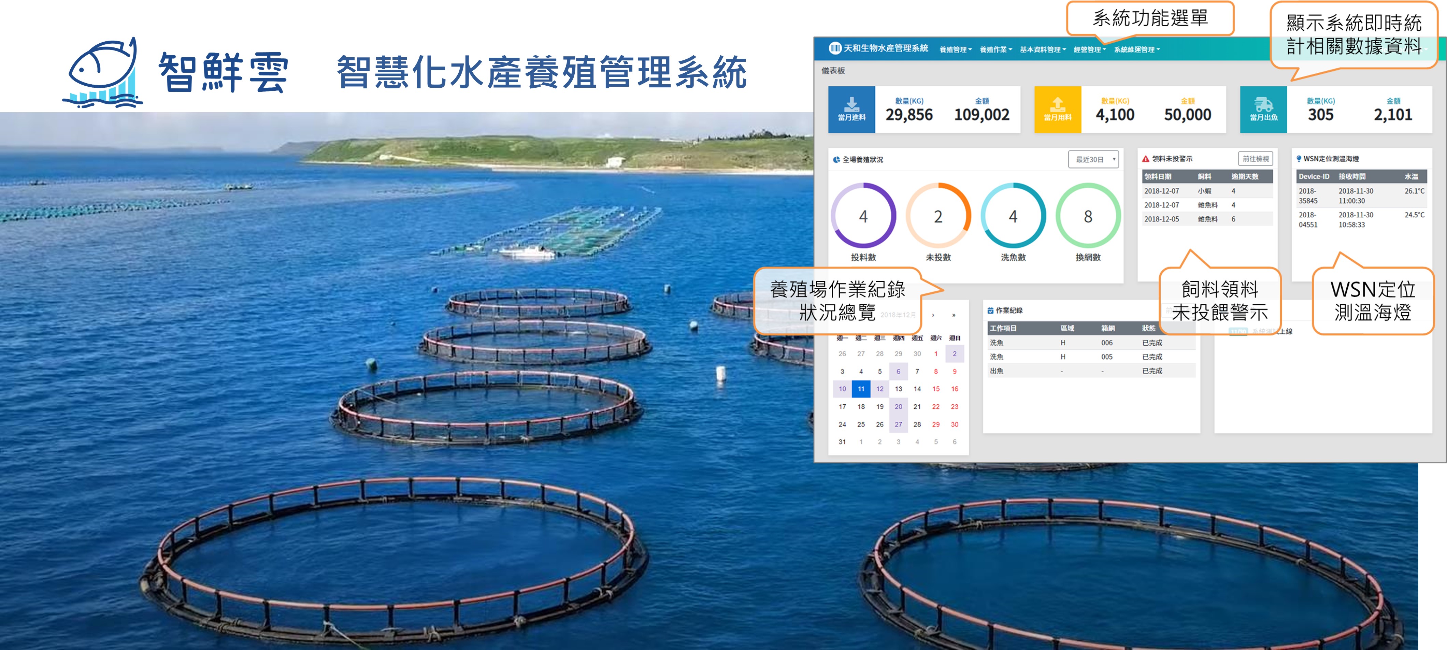Screen dimensions: 1447x650
Task: Click the 工作項目 column header
Action: coord(1003,328)
